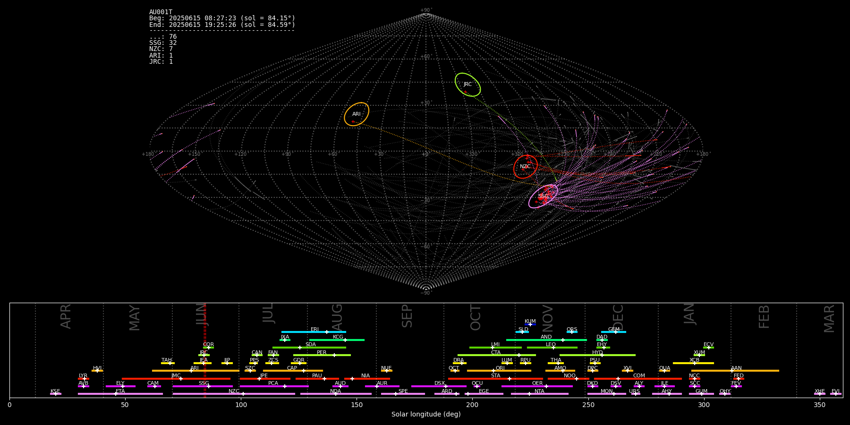Click the ORI shower bar in timeline
Image resolution: width=850 pixels, height=425 pixels.
(x=499, y=371)
